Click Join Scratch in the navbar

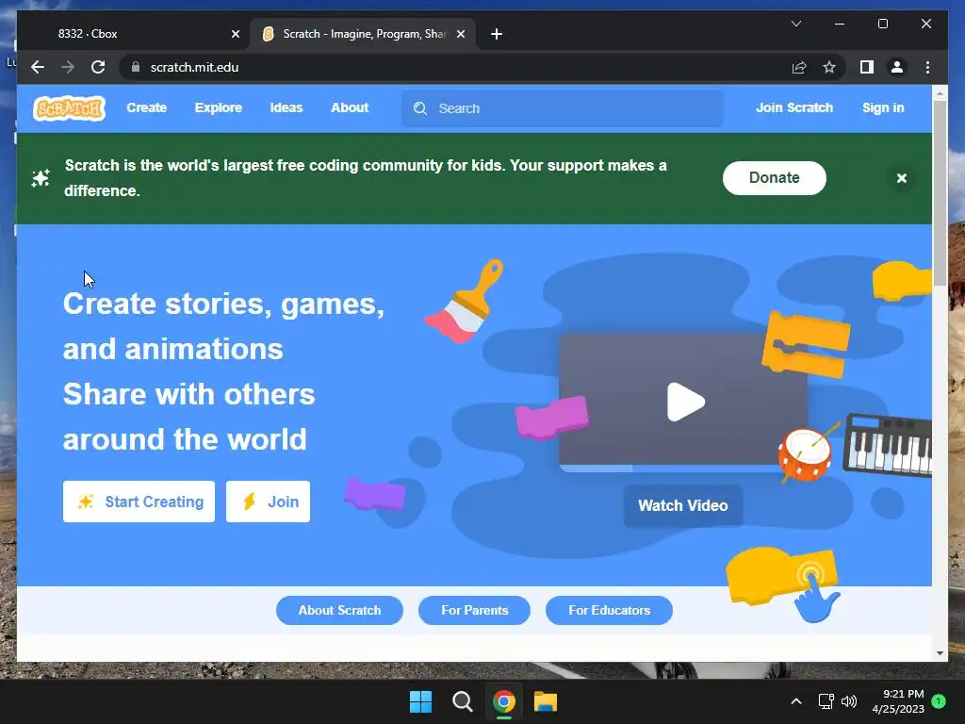click(x=793, y=107)
